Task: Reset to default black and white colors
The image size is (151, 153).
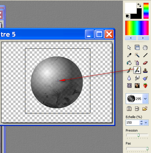Action: [128, 16]
